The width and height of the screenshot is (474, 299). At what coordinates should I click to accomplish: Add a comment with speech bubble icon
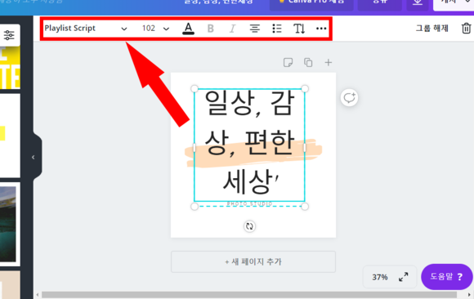click(x=349, y=98)
